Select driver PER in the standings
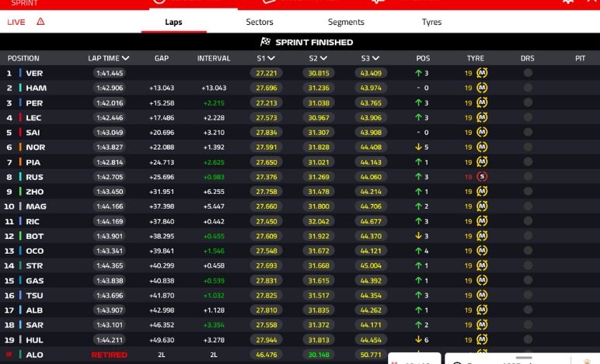Screen dimensions: 600x364 click(x=35, y=103)
